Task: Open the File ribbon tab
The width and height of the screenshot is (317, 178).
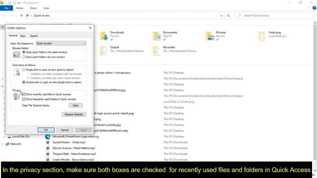Action: point(6,8)
